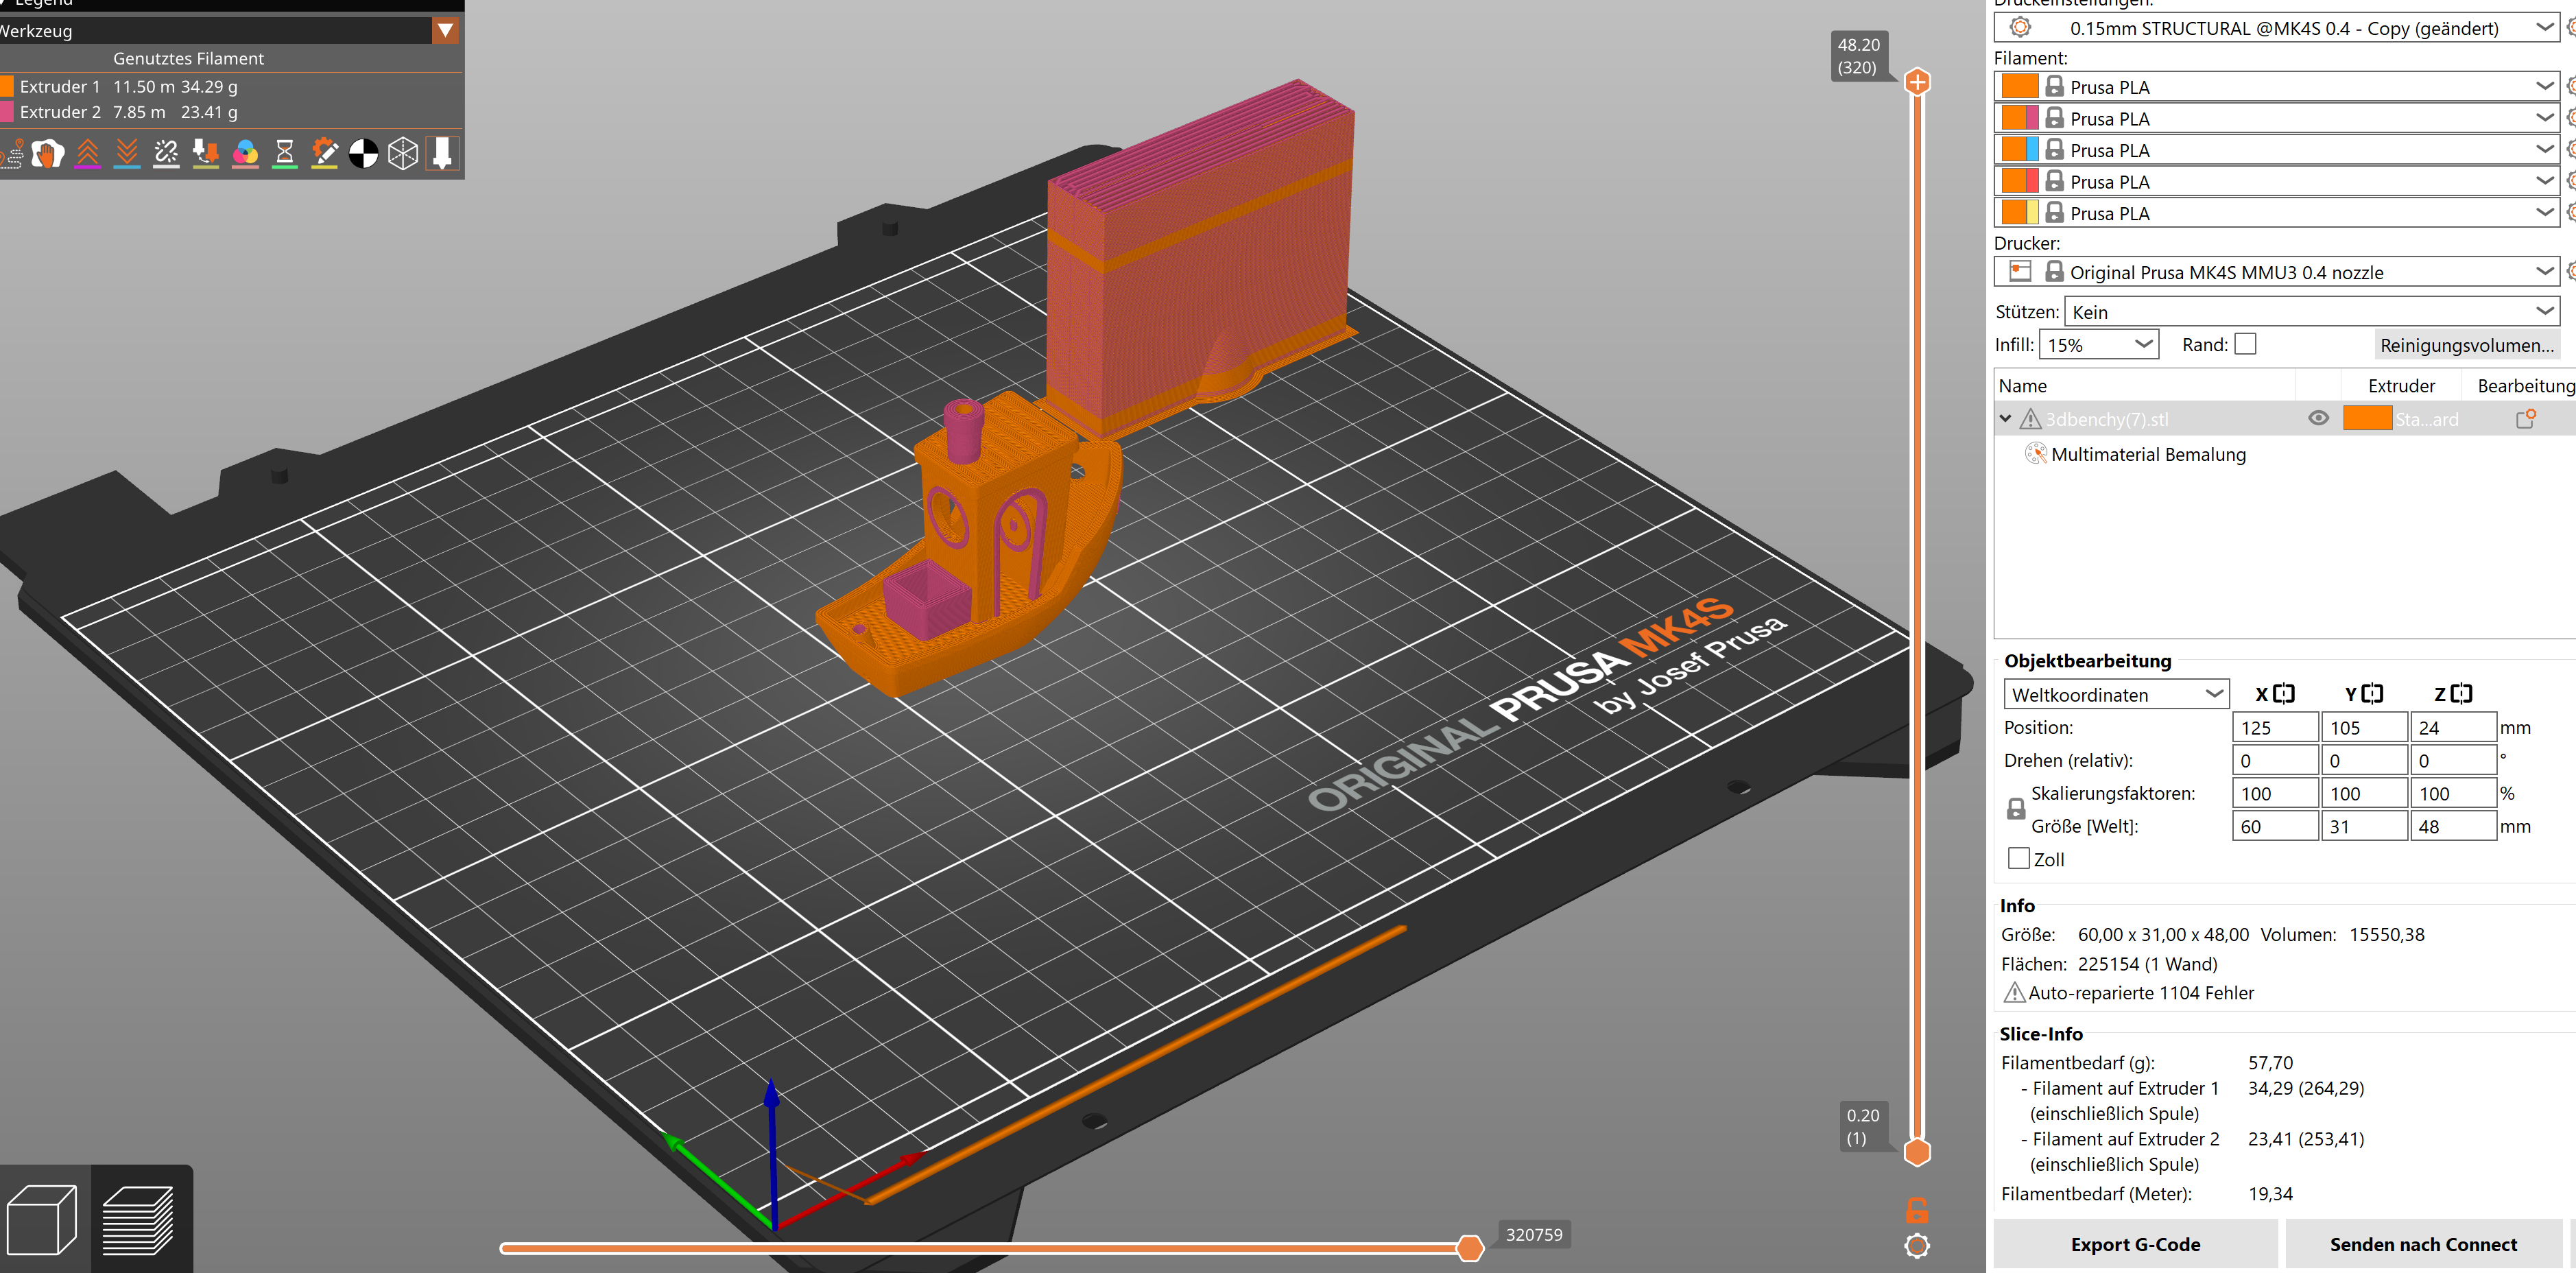Open the Infill 15% dropdown
Screen dimensions: 2576x1273
[x=2099, y=345]
